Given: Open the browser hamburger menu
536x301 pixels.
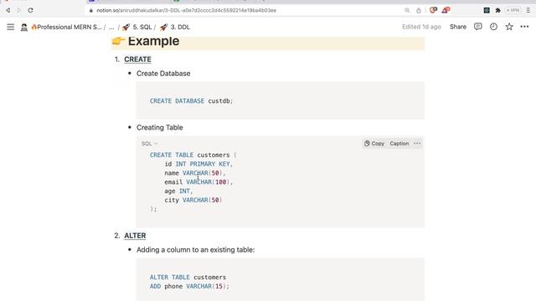Looking at the screenshot, I should (528, 10).
